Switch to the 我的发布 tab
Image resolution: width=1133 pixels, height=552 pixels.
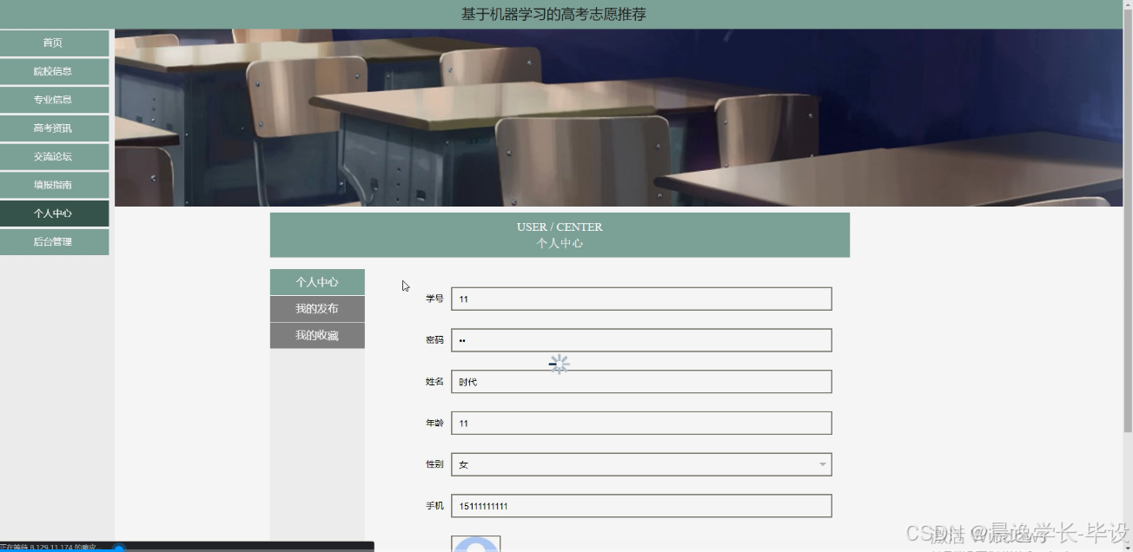click(317, 308)
